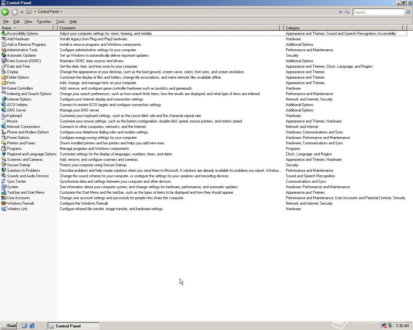Screen dimensions: 413x330
Task: Select the Taskbar and Start Menu item
Action: [x=23, y=192]
